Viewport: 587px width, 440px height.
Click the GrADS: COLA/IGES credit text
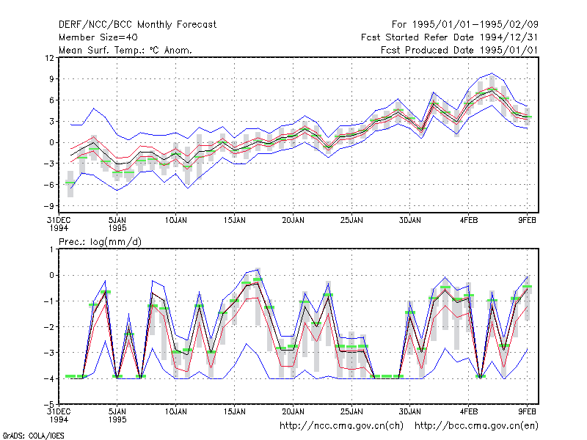point(33,436)
